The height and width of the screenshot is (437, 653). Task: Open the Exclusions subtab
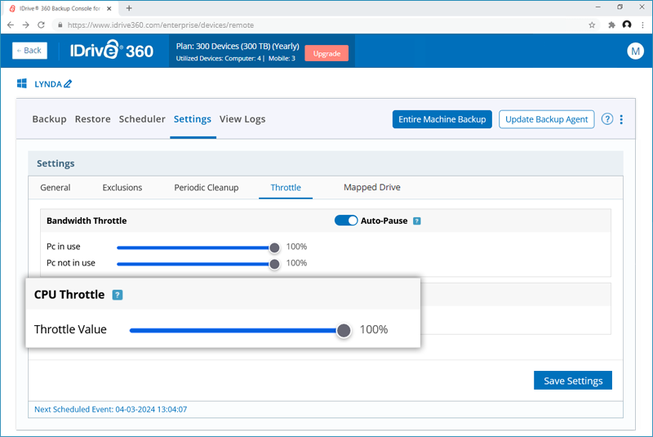[x=122, y=188]
